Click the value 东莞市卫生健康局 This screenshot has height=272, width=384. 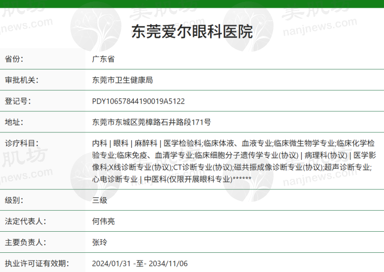pyautogui.click(x=122, y=80)
